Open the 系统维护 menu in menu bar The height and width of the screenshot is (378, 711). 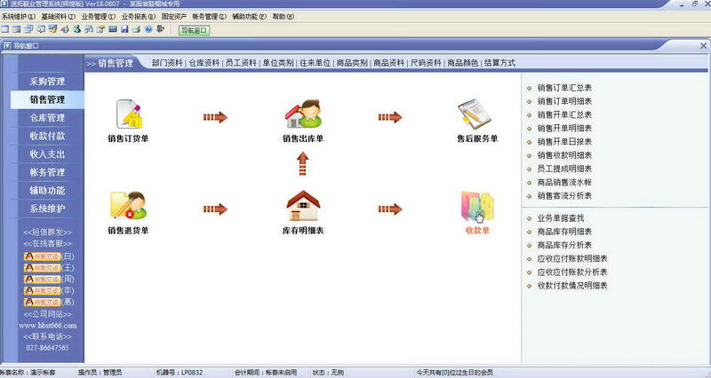(x=18, y=16)
